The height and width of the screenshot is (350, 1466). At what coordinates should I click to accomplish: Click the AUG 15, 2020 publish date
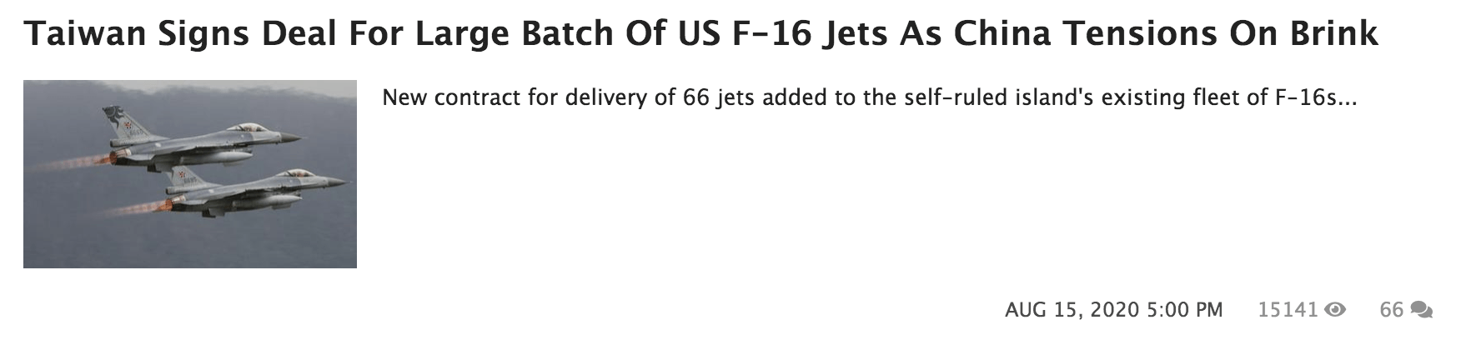coord(1072,310)
